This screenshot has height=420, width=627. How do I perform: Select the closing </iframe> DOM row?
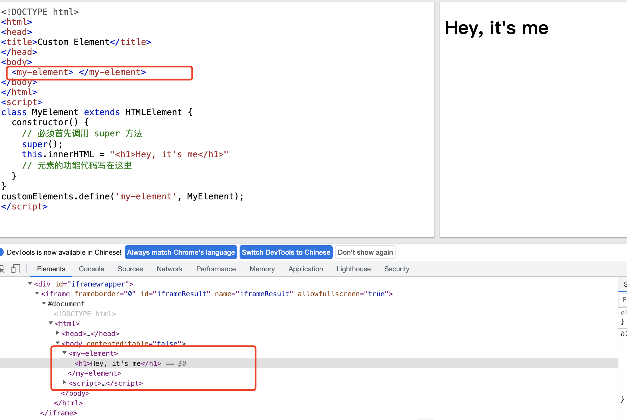click(x=59, y=413)
